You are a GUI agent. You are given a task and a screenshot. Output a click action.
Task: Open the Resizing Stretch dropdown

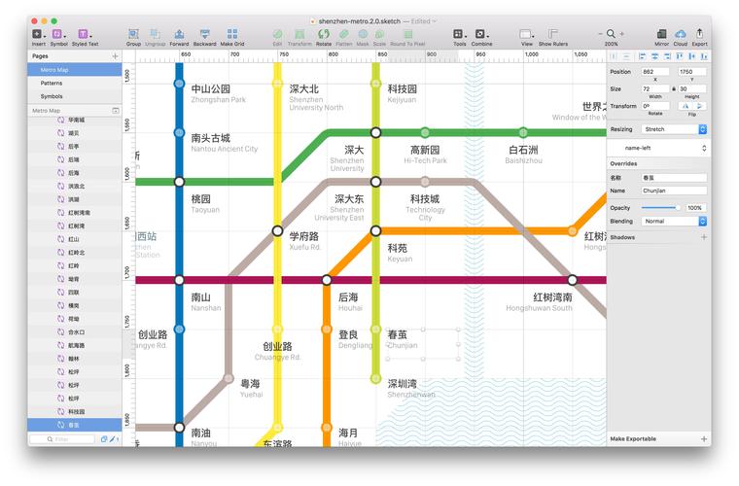click(x=674, y=129)
